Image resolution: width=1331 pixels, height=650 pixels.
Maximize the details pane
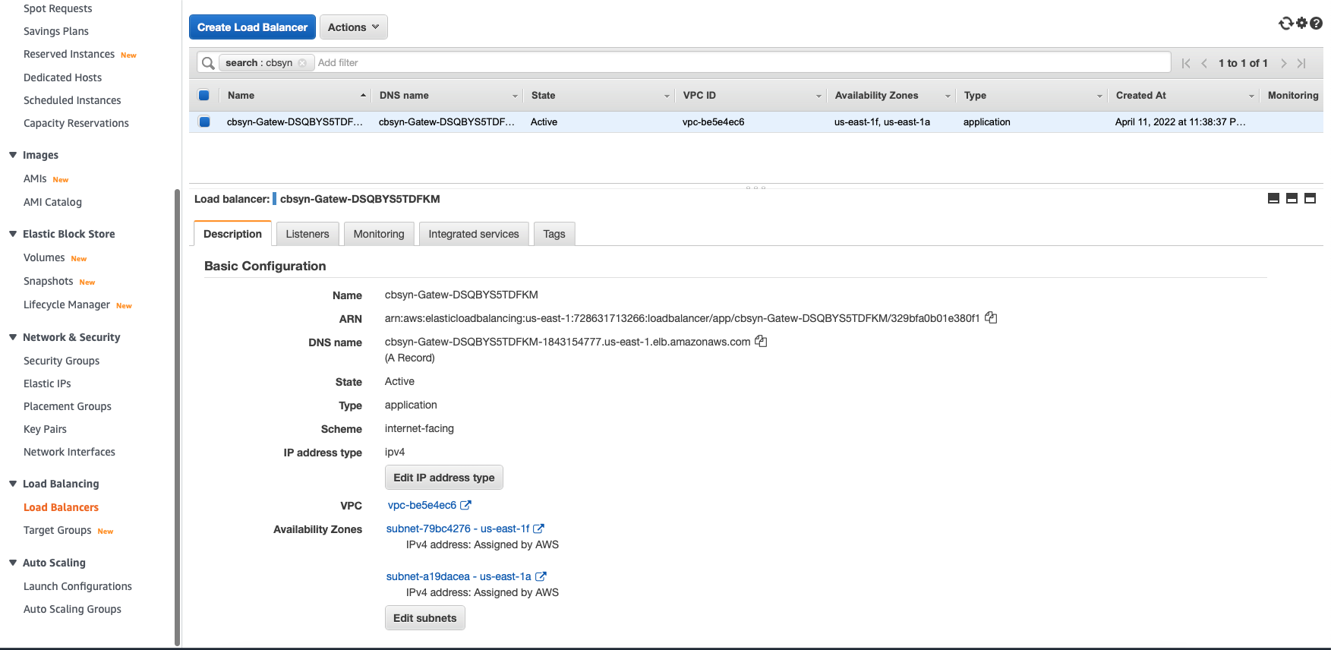1310,198
